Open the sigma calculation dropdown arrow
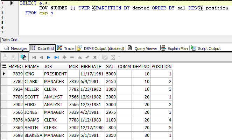Image resolution: width=232 pixels, height=140 pixels. [x=119, y=57]
